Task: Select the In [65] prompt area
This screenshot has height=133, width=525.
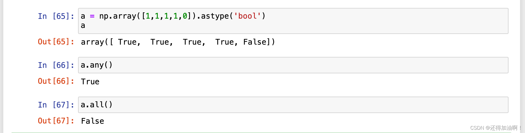Action: point(56,16)
